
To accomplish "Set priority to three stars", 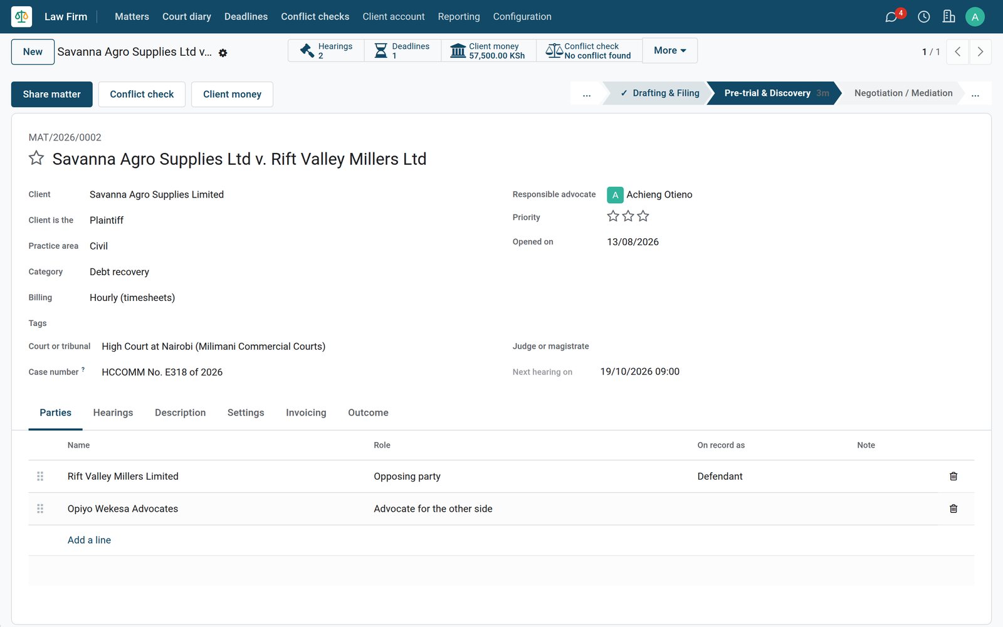I will (643, 216).
